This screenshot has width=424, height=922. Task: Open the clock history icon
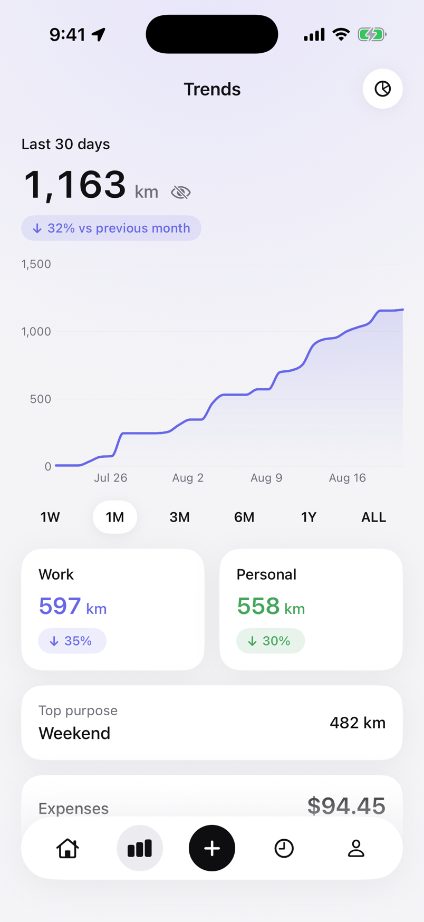tap(284, 848)
